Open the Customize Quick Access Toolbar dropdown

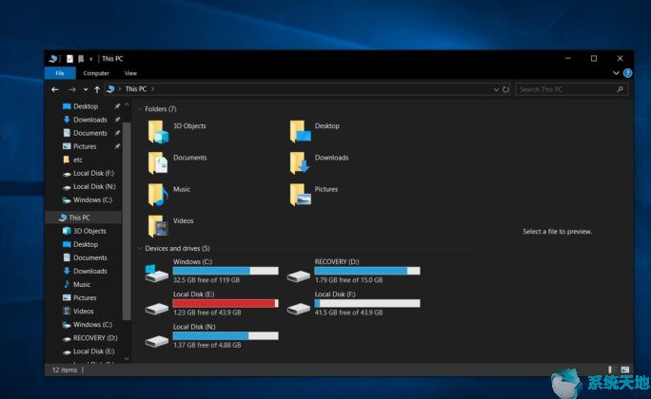[x=91, y=59]
